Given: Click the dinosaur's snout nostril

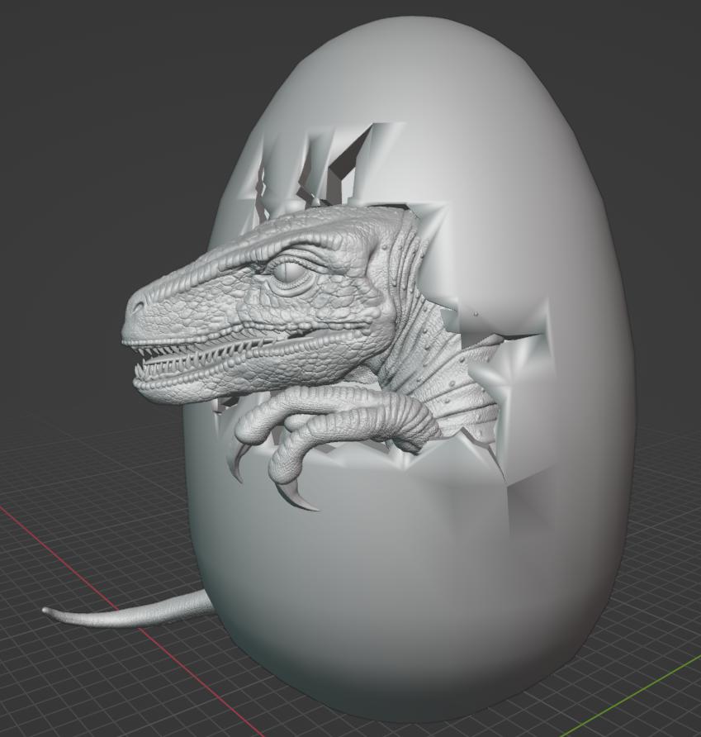Looking at the screenshot, I should pos(139,307).
